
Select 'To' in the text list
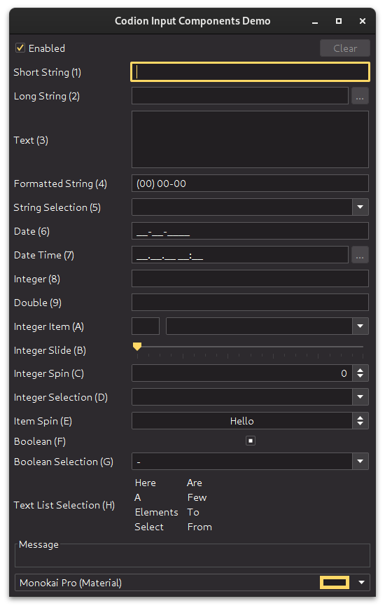pyautogui.click(x=193, y=512)
